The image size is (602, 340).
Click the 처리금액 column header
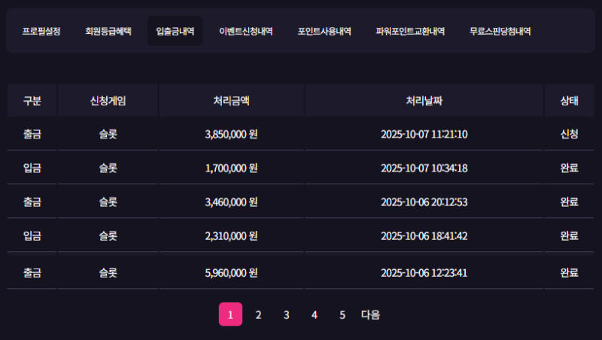[x=231, y=101]
